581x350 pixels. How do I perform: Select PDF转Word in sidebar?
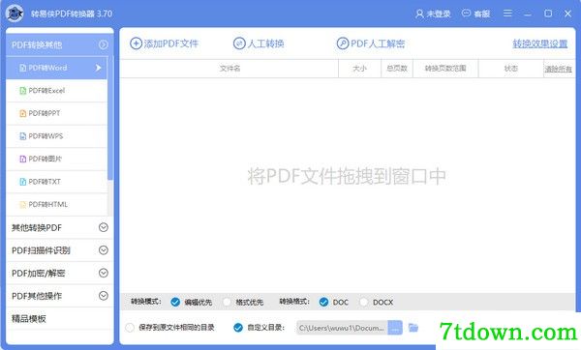[56, 68]
